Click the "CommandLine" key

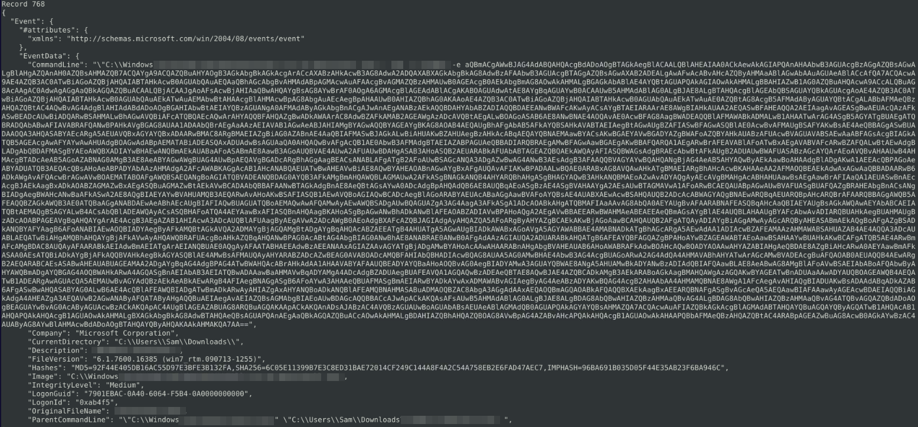(x=56, y=64)
